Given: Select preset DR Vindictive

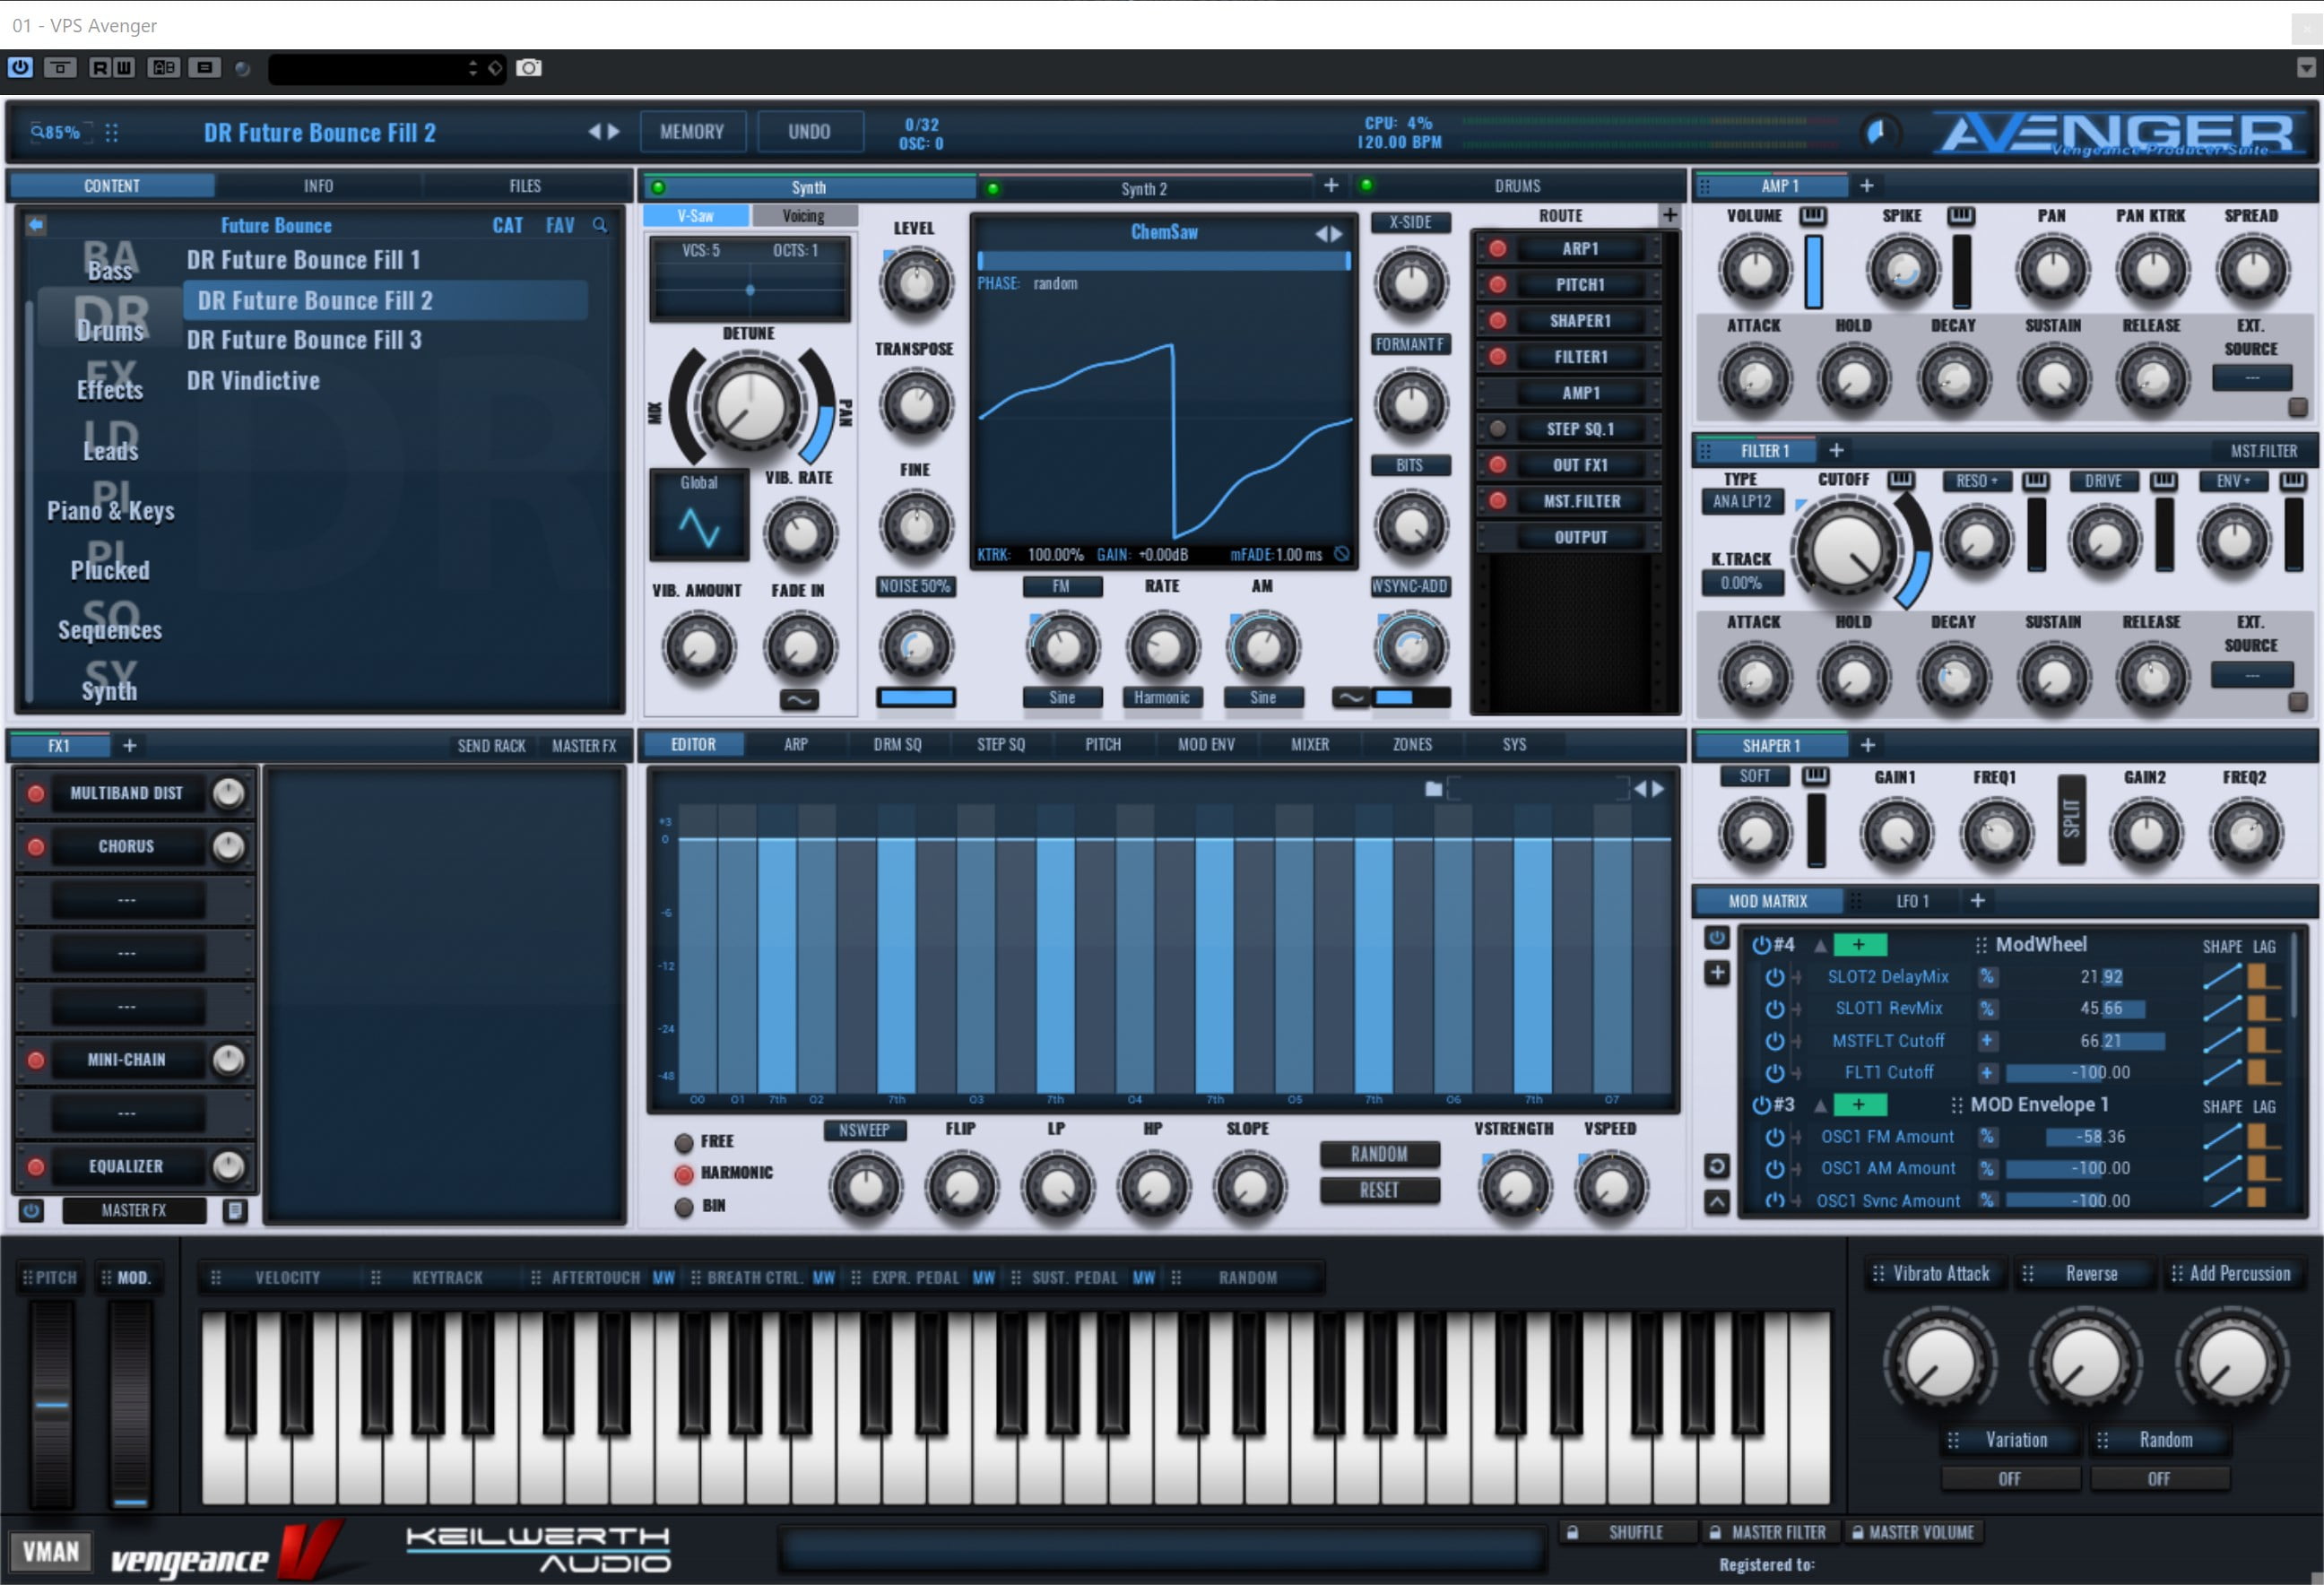Looking at the screenshot, I should [253, 381].
